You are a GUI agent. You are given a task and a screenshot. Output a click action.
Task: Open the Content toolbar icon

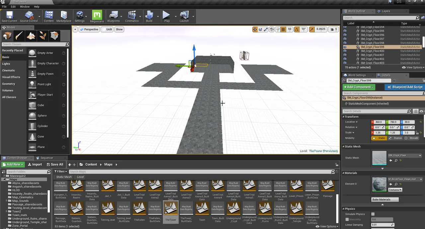pyautogui.click(x=49, y=17)
